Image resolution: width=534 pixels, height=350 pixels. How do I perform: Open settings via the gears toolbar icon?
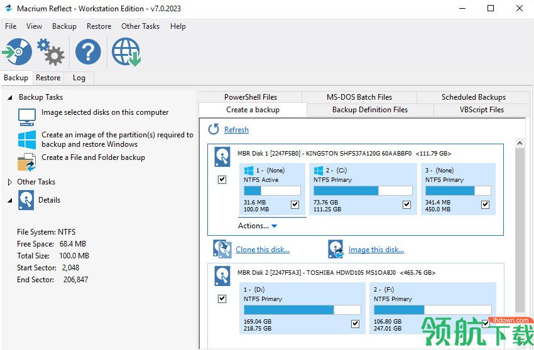[51, 51]
